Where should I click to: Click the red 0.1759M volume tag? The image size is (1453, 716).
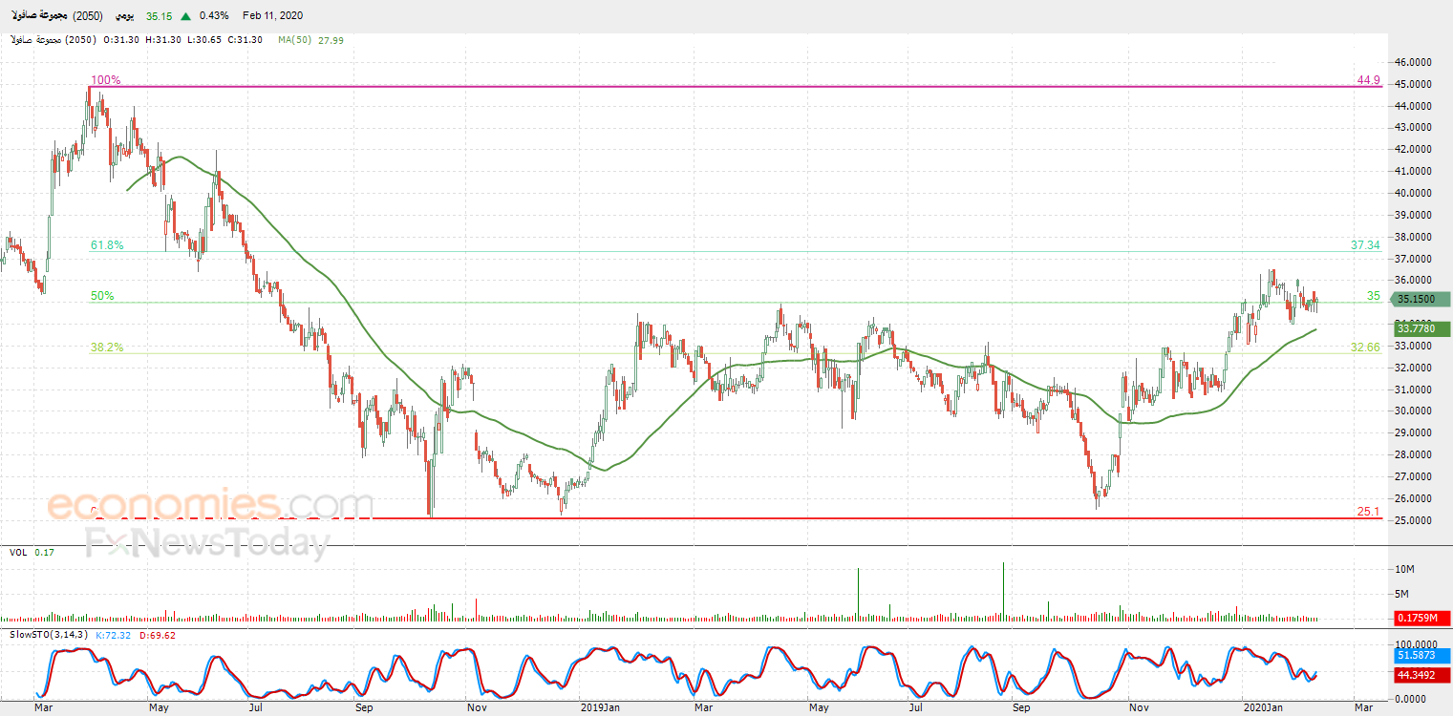pos(1421,619)
